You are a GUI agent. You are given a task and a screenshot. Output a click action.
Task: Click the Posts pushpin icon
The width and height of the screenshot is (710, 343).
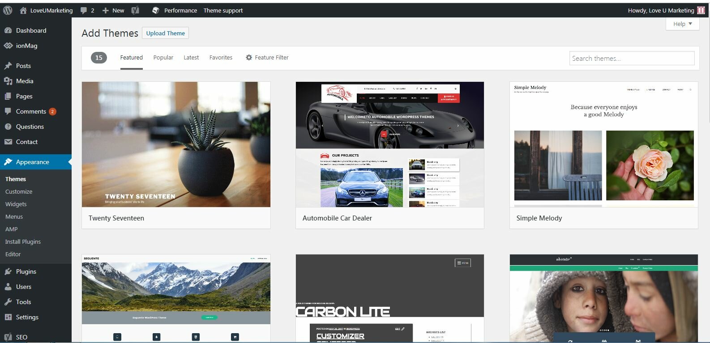click(8, 66)
